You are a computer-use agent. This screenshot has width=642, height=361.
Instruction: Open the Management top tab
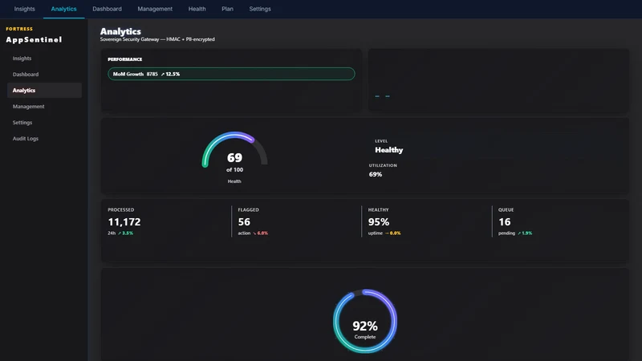[155, 9]
